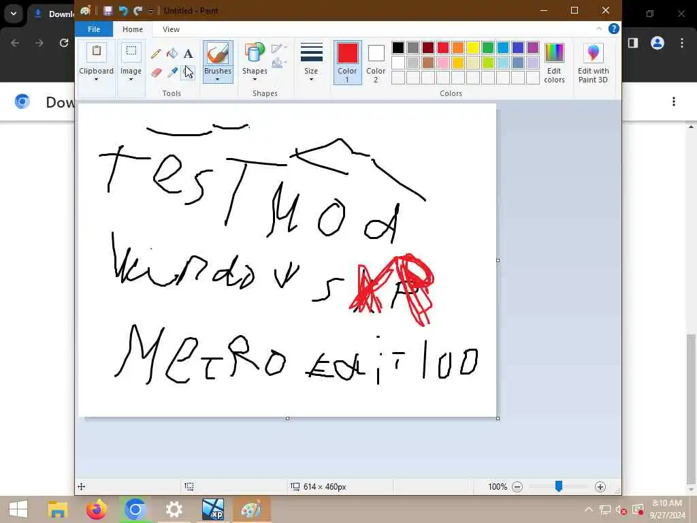The image size is (697, 523).
Task: Show hidden system tray icons
Action: pyautogui.click(x=589, y=509)
